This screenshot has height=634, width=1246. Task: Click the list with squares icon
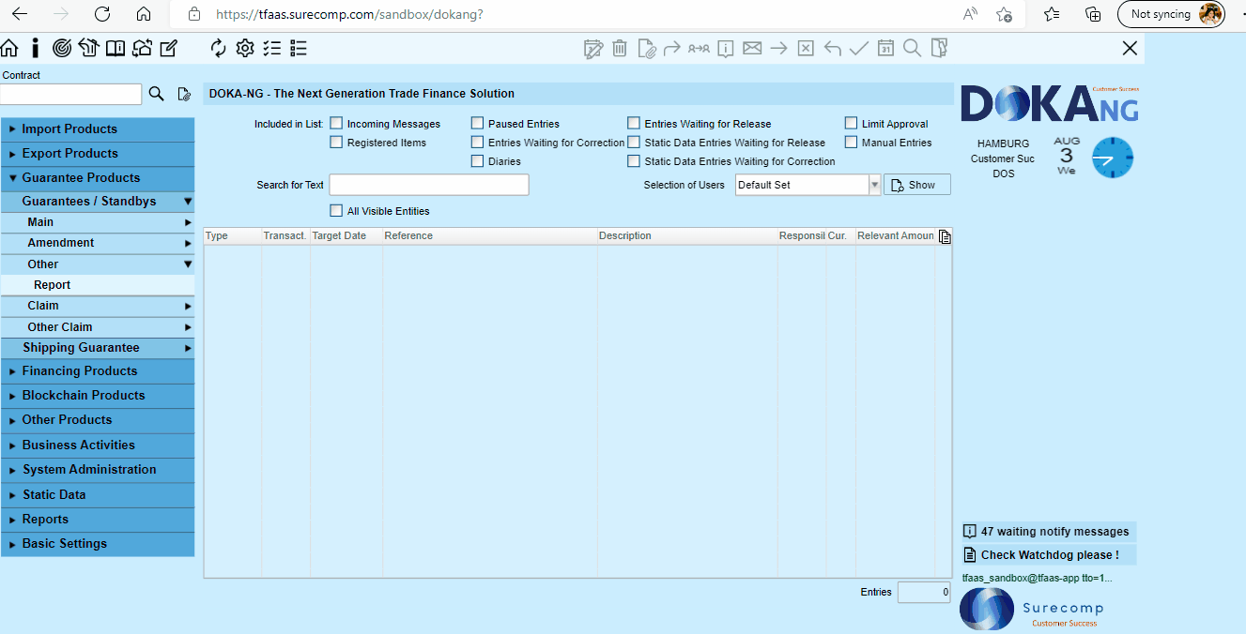(x=299, y=48)
